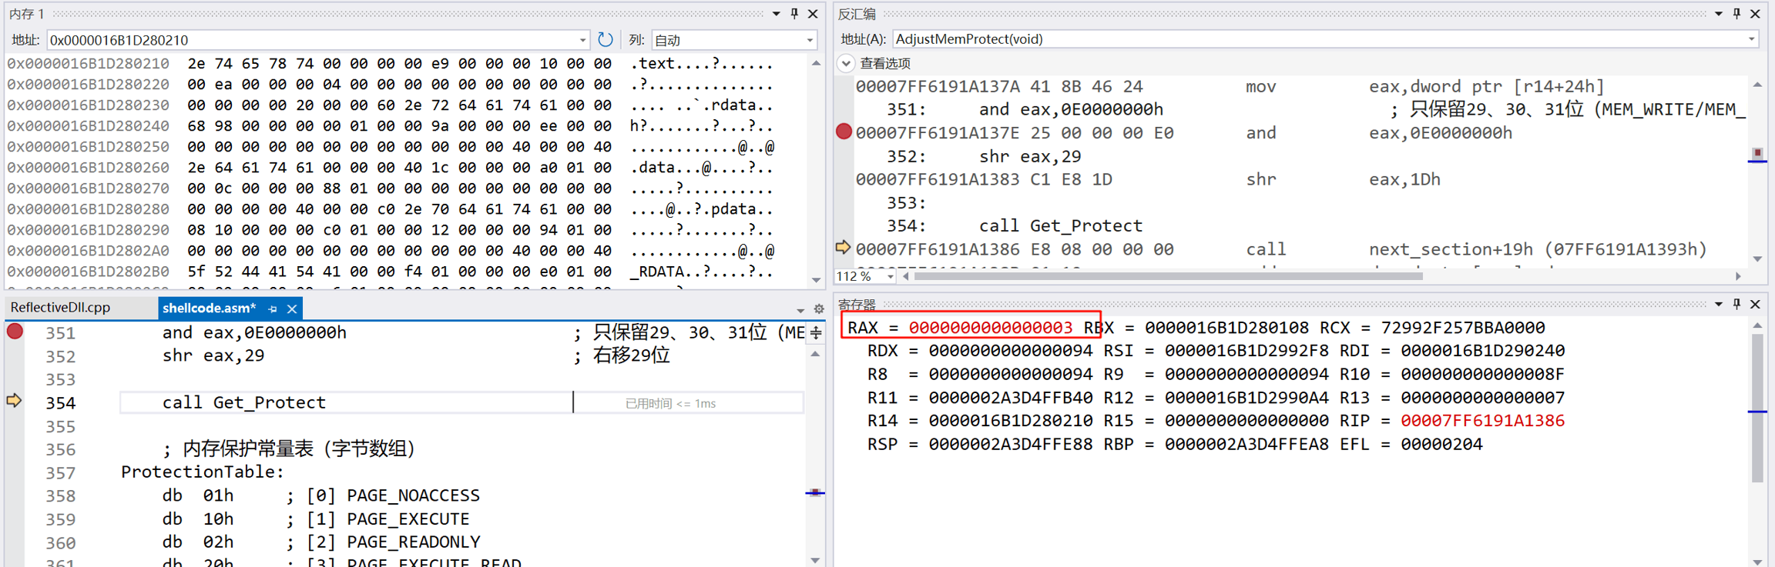1775x567 pixels.
Task: Refresh the memory view at the address
Action: (x=606, y=39)
